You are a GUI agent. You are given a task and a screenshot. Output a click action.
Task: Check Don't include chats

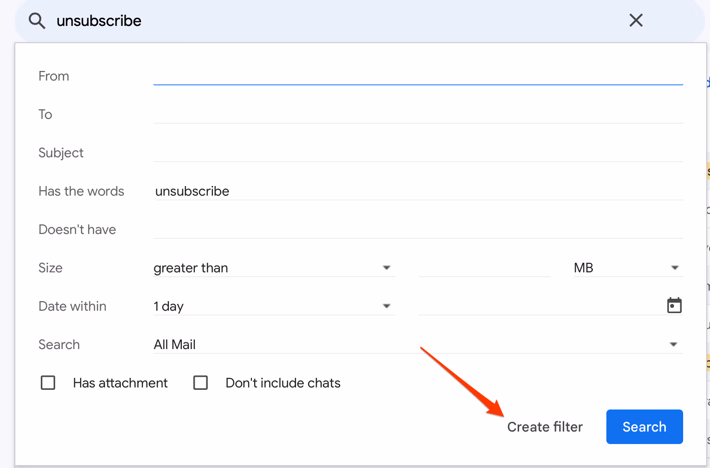(x=201, y=383)
